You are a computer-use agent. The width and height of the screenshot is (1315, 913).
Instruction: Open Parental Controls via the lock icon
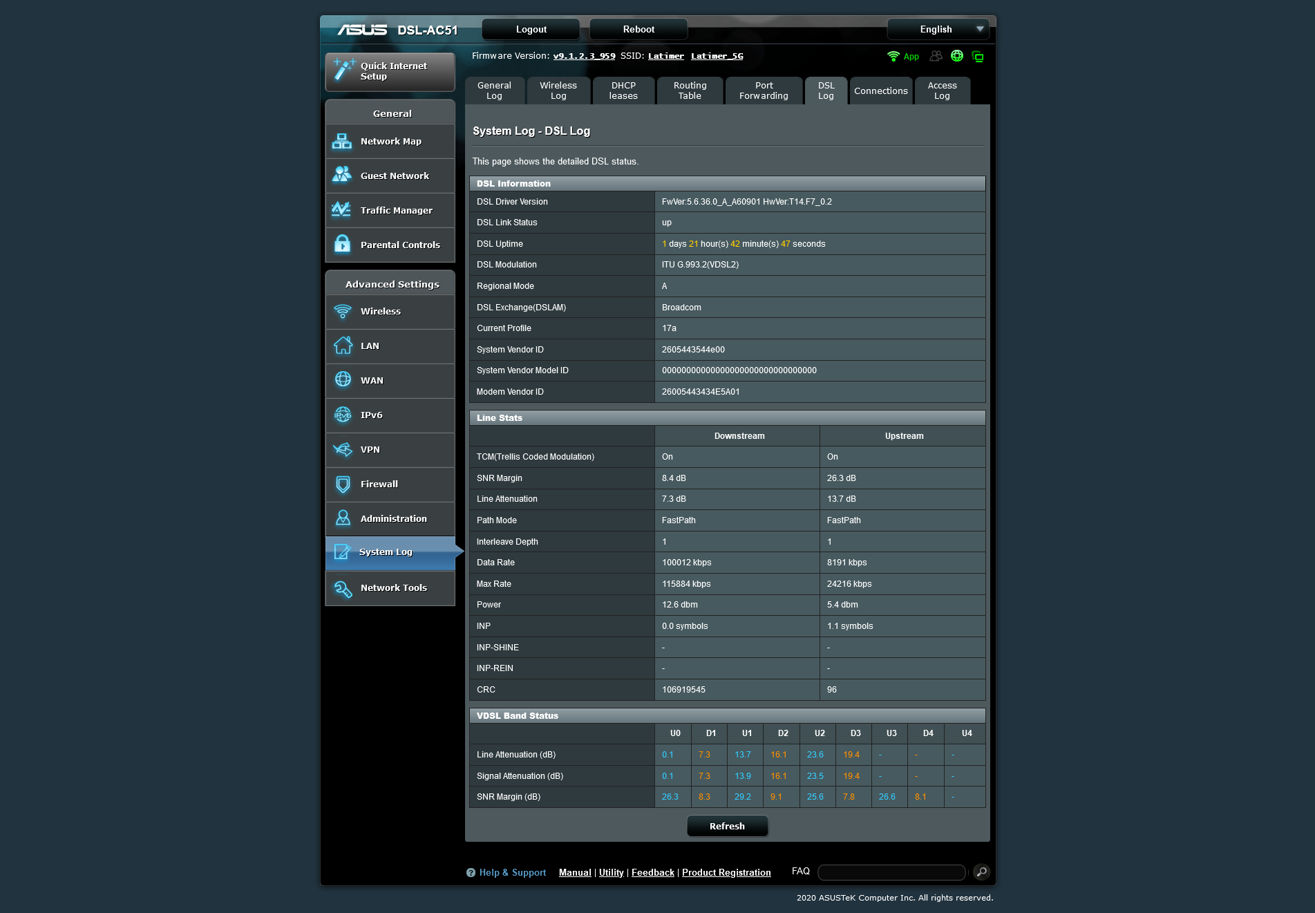pyautogui.click(x=342, y=245)
